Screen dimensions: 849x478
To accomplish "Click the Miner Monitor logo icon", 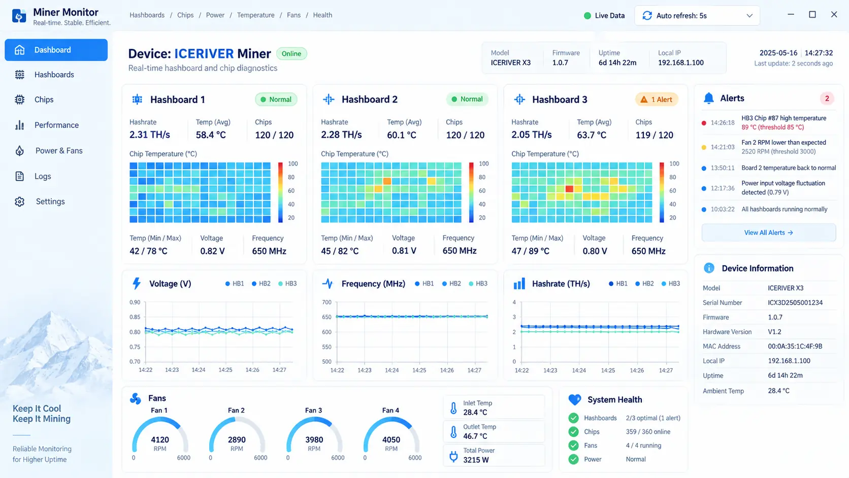I will click(x=19, y=16).
